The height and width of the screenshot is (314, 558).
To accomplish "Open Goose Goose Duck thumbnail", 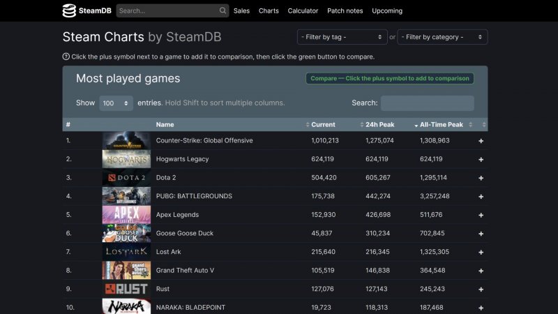I will [126, 233].
